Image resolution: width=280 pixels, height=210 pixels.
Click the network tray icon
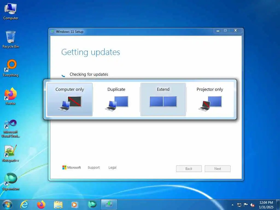[239, 205]
